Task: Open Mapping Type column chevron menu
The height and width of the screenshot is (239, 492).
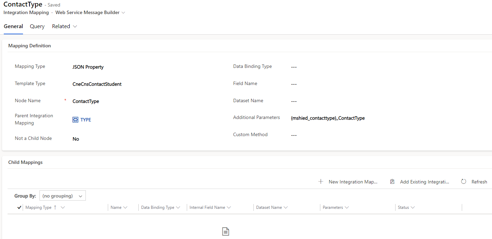Action: click(63, 207)
